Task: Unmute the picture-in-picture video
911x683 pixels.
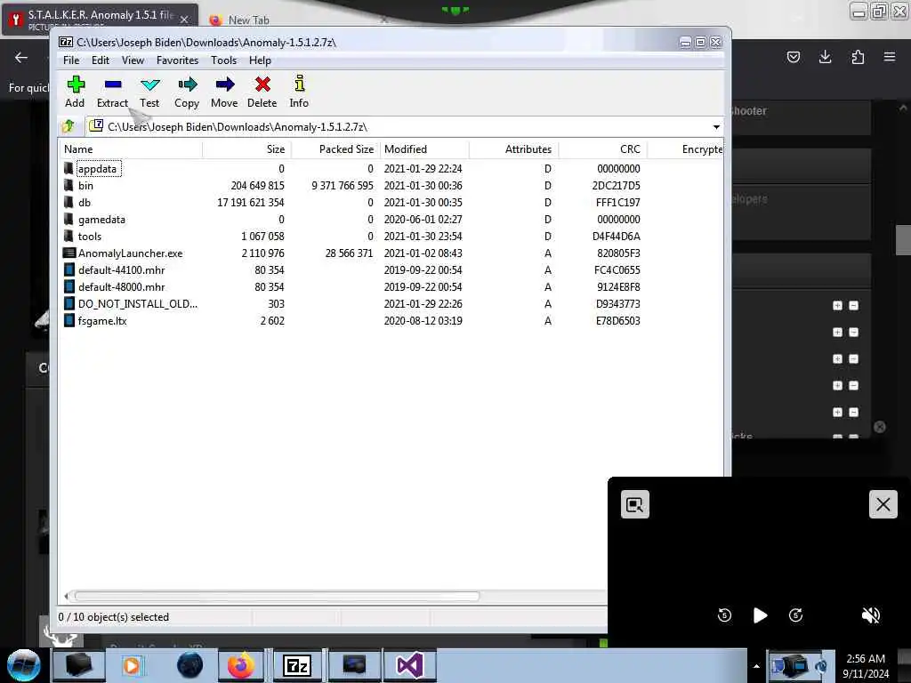Action: (870, 615)
